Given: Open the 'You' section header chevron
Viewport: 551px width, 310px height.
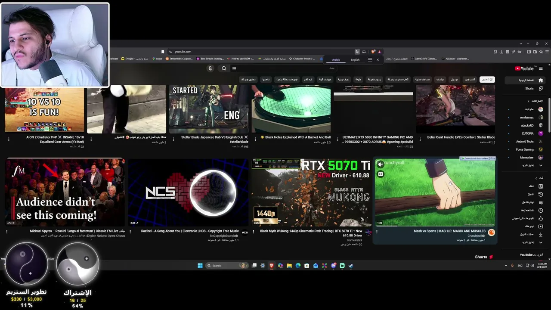Looking at the screenshot, I should point(536,178).
